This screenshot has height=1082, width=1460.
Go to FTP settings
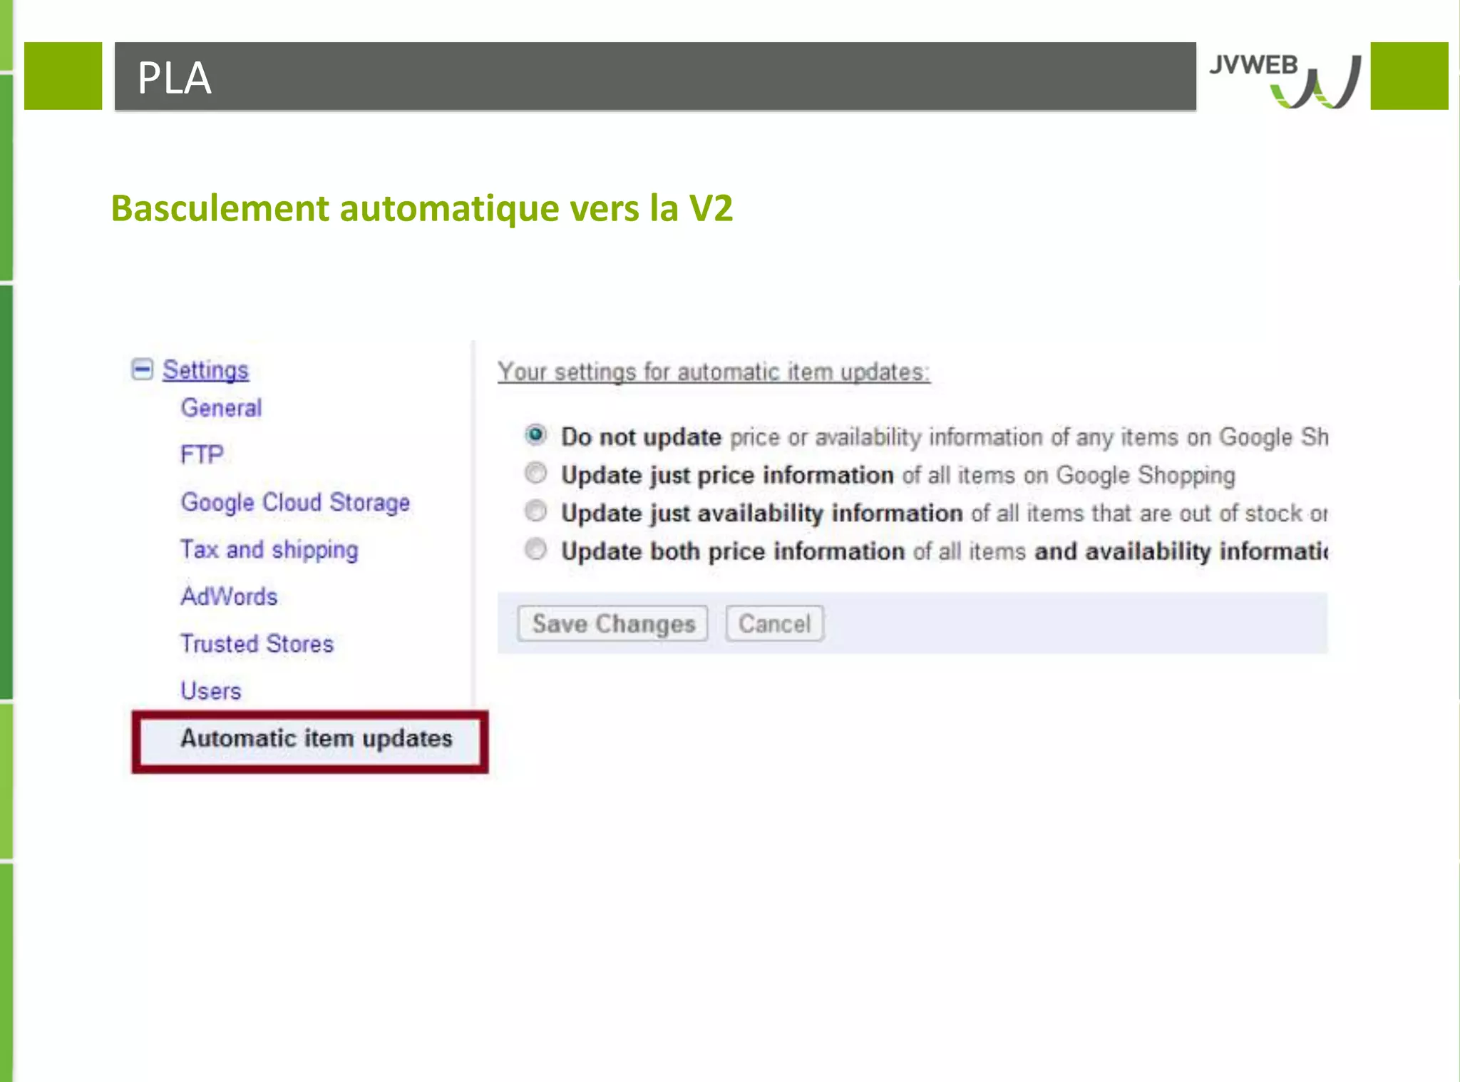click(202, 454)
